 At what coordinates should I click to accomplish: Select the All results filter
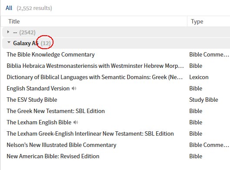(x=9, y=8)
